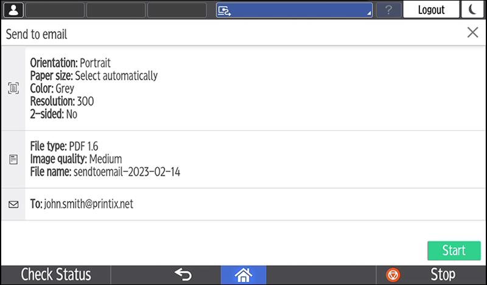This screenshot has height=285, width=487.
Task: Toggle sleep mode moon icon
Action: pos(472,10)
